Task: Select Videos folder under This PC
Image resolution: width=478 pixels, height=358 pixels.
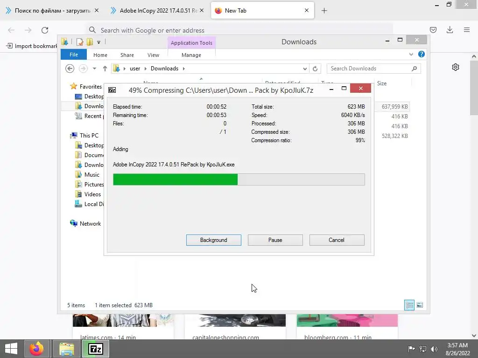Action: (88, 194)
